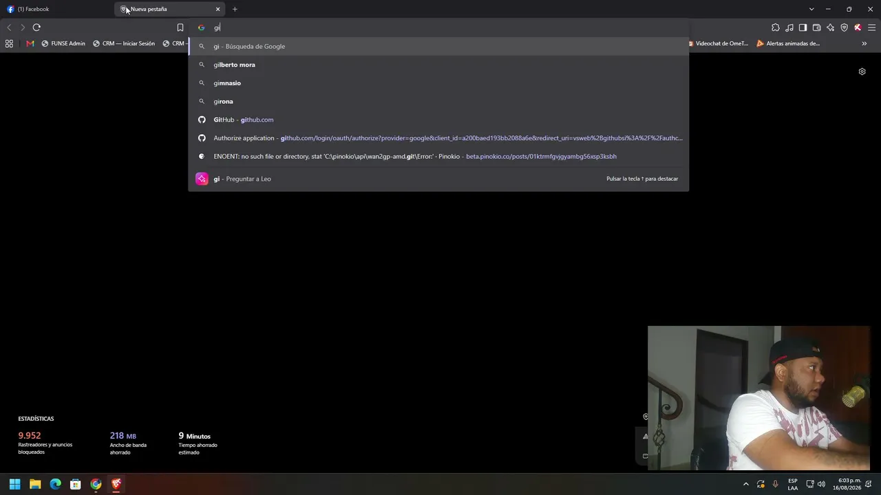The width and height of the screenshot is (881, 495).
Task: Open Leo AI sparkle icon in toolbar
Action: coord(831,27)
